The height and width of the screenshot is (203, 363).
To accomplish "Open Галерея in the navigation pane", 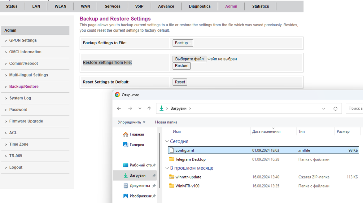I will [x=137, y=144].
